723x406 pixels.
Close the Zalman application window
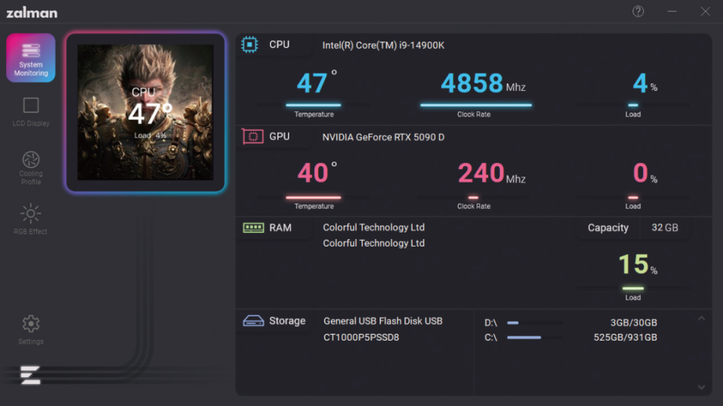click(706, 11)
